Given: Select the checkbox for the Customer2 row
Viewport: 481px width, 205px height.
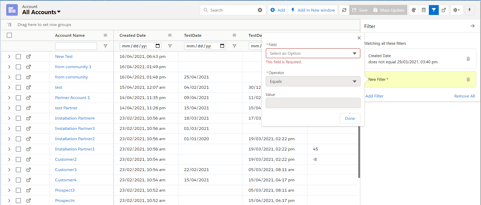Looking at the screenshot, I should tap(18, 159).
